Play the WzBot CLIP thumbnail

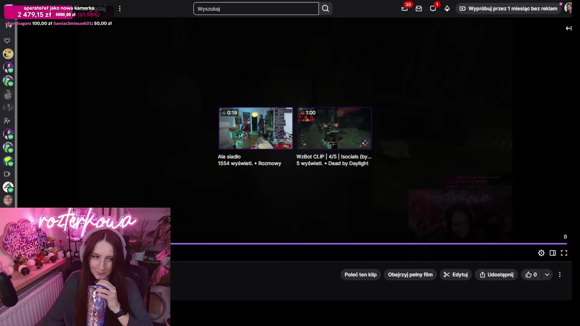point(334,128)
